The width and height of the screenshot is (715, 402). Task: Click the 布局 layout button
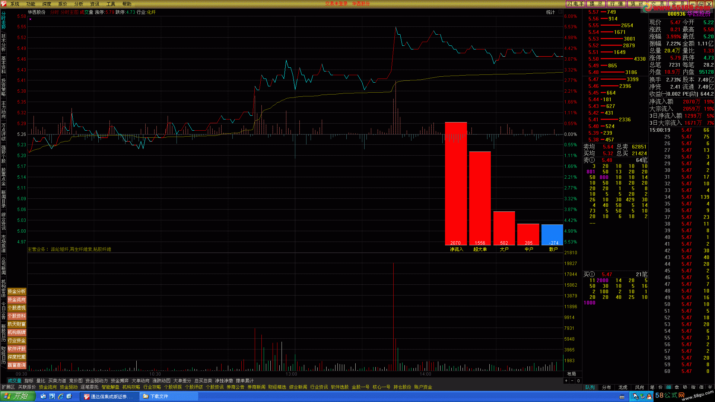(571, 374)
